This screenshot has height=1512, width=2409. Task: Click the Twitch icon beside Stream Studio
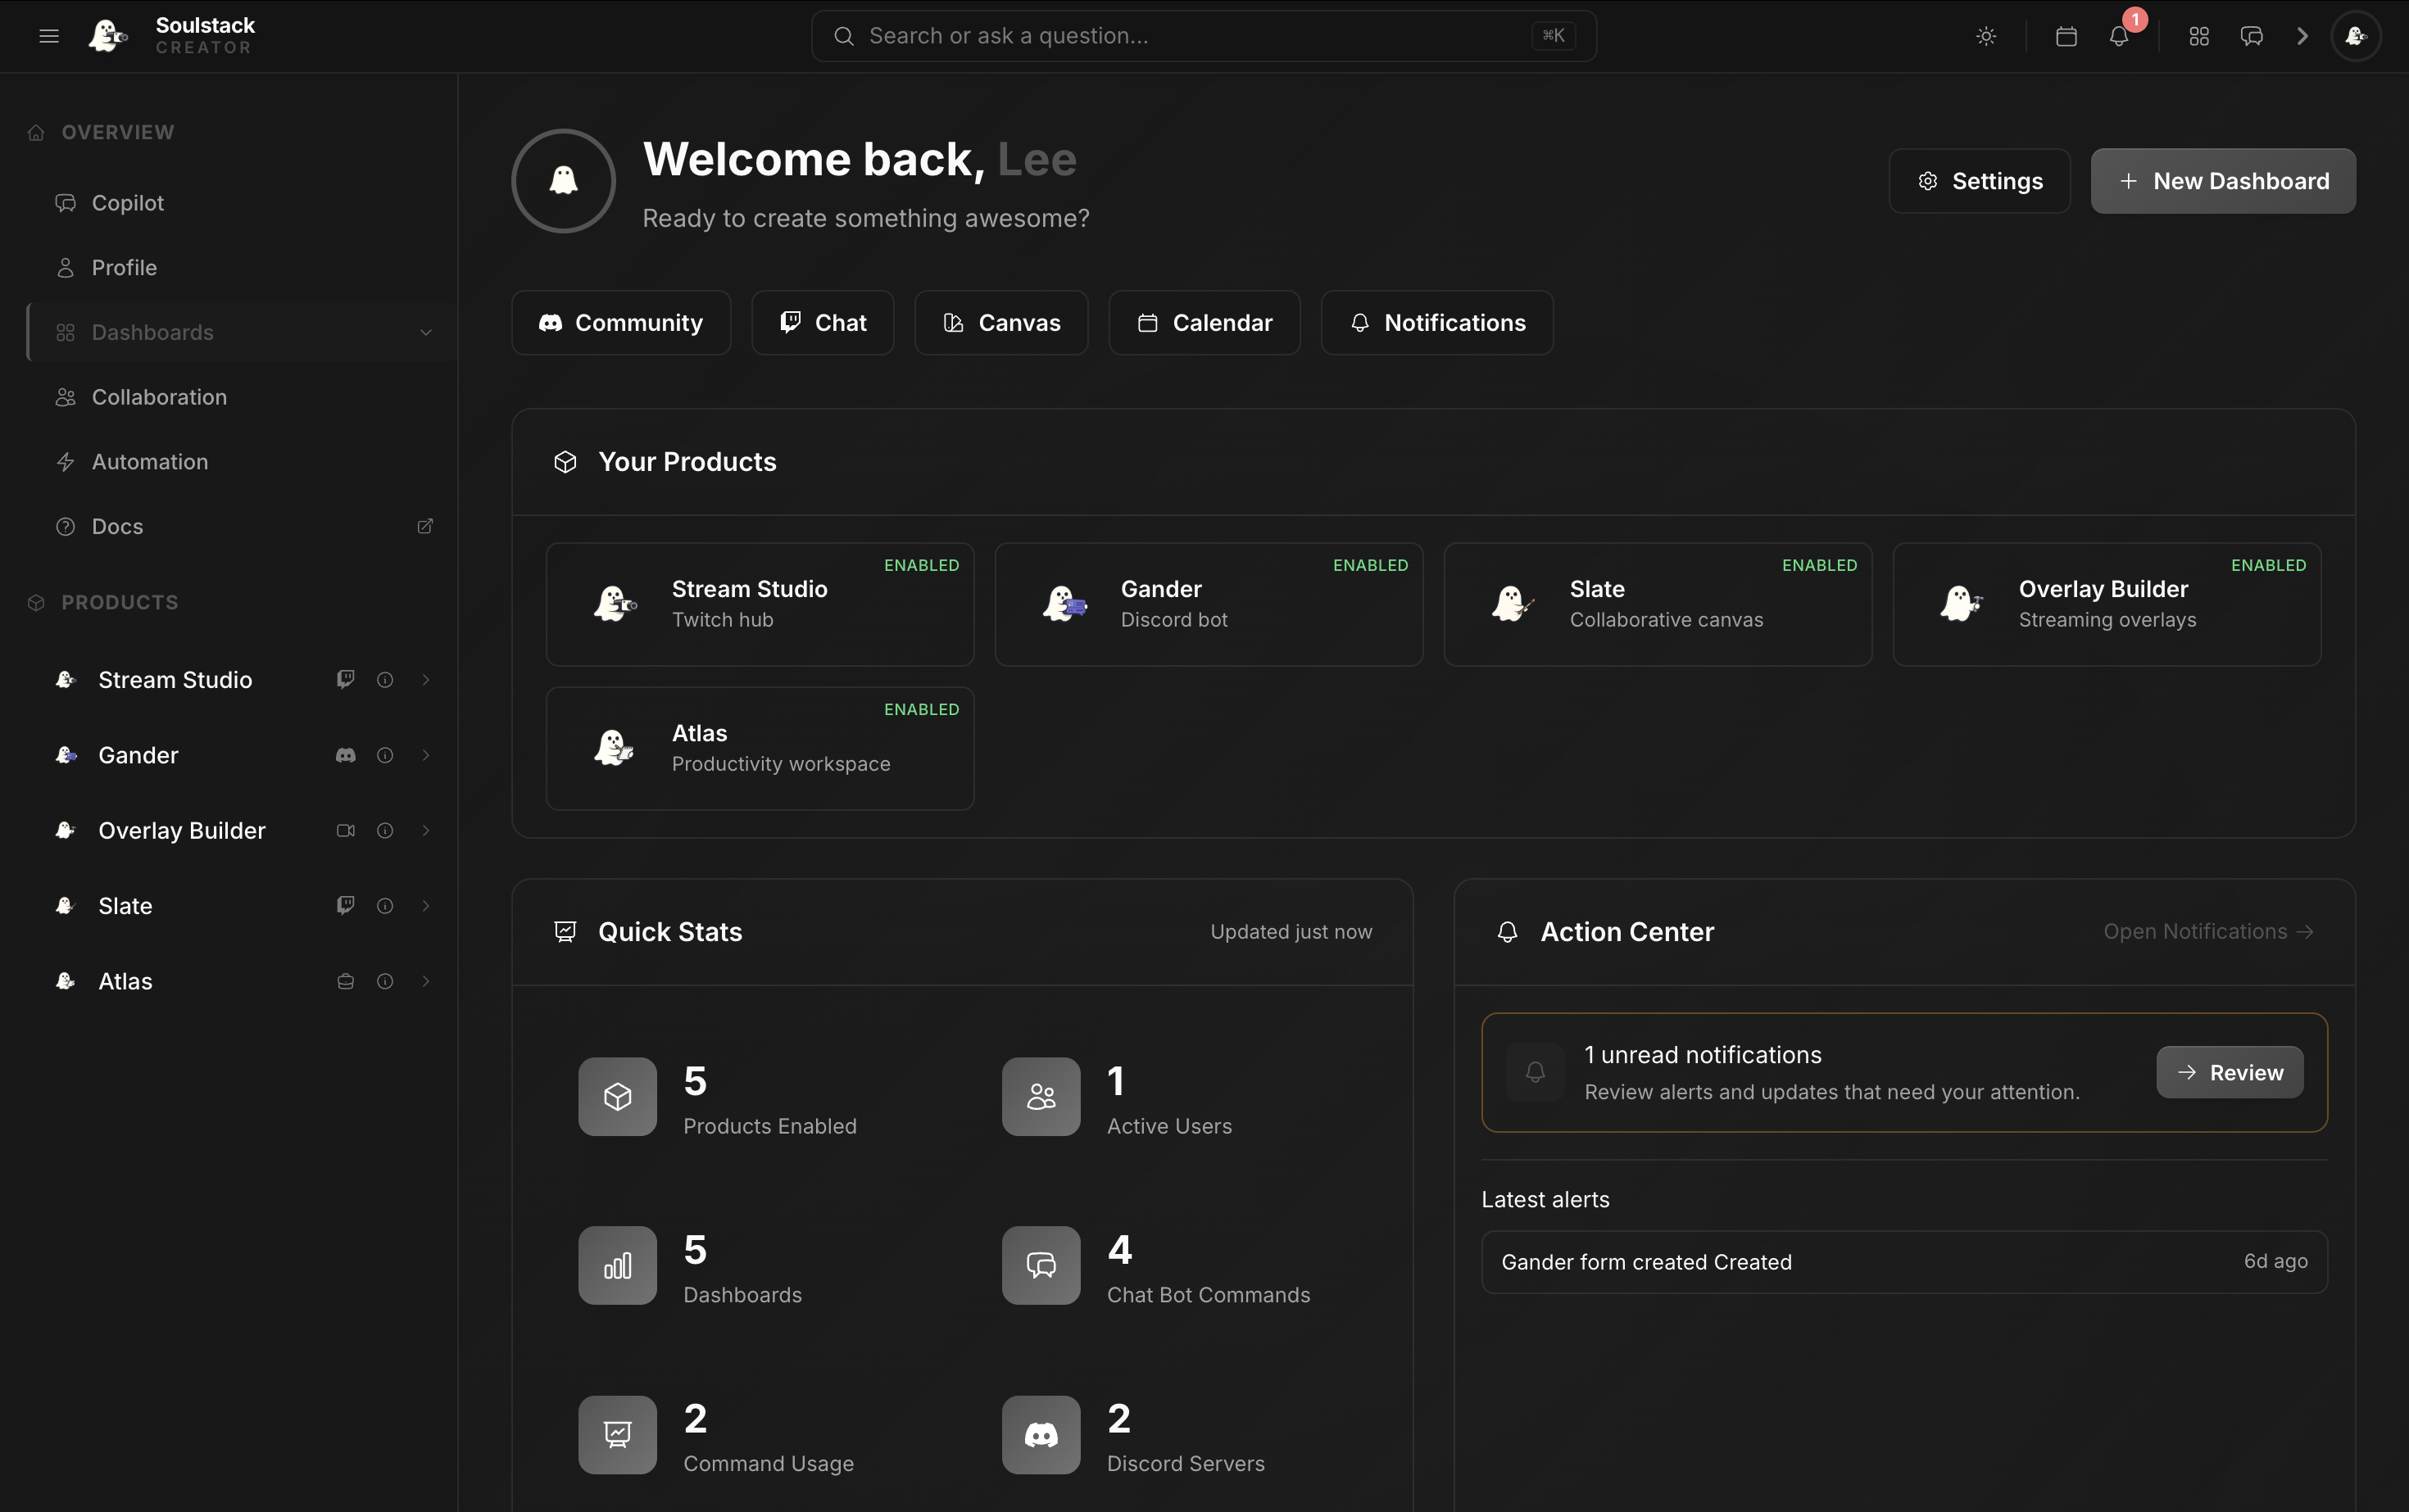click(345, 680)
